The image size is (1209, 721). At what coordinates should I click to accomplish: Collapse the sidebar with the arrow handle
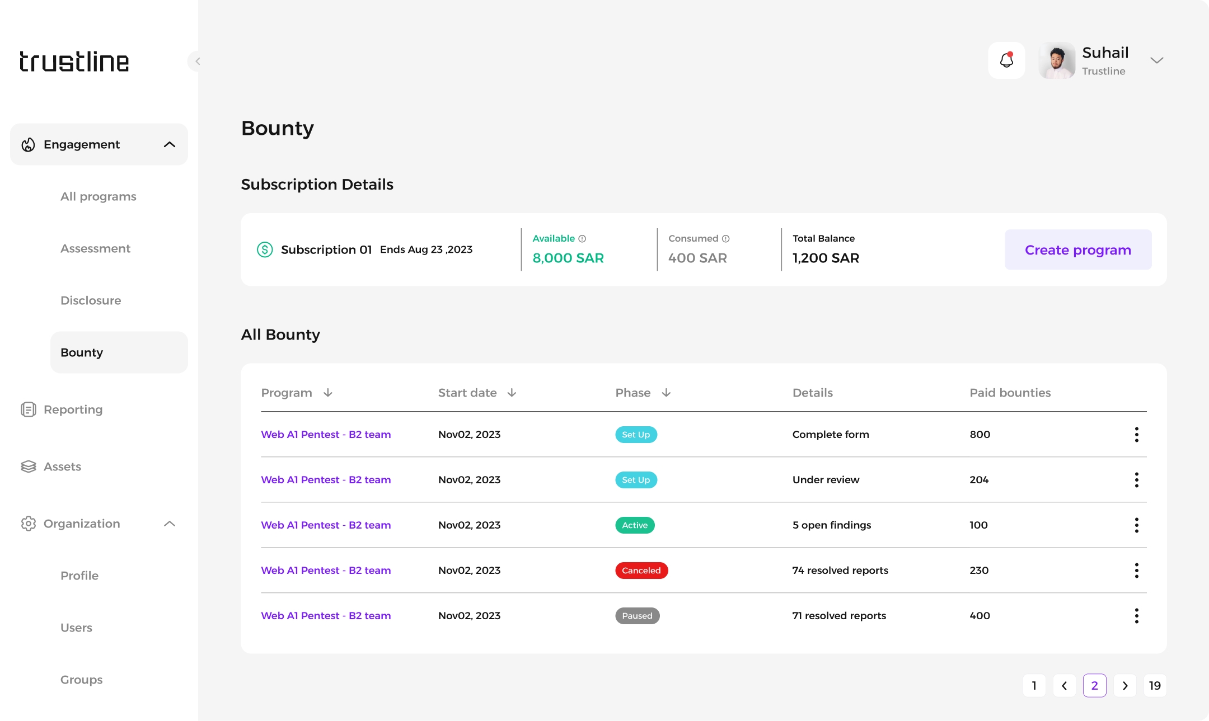click(x=196, y=61)
